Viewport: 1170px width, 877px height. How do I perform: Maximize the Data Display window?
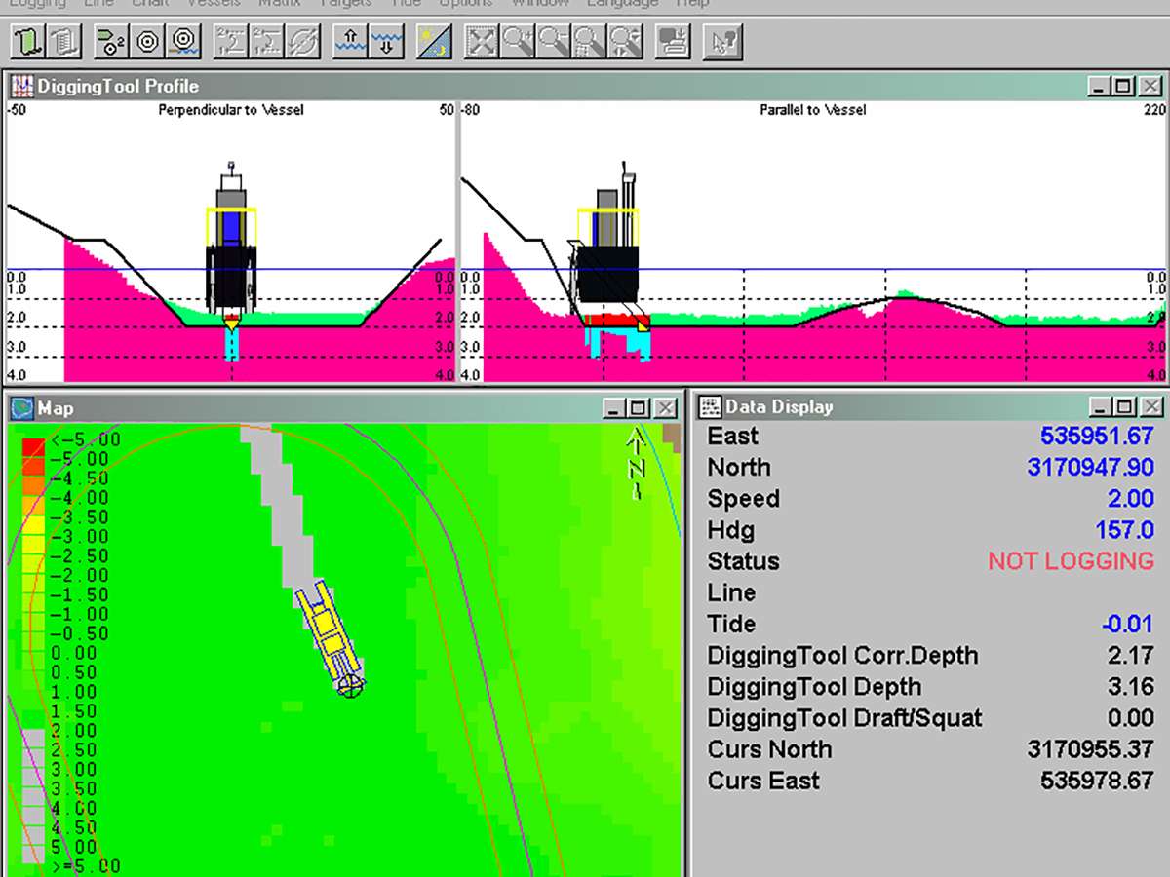(1125, 407)
